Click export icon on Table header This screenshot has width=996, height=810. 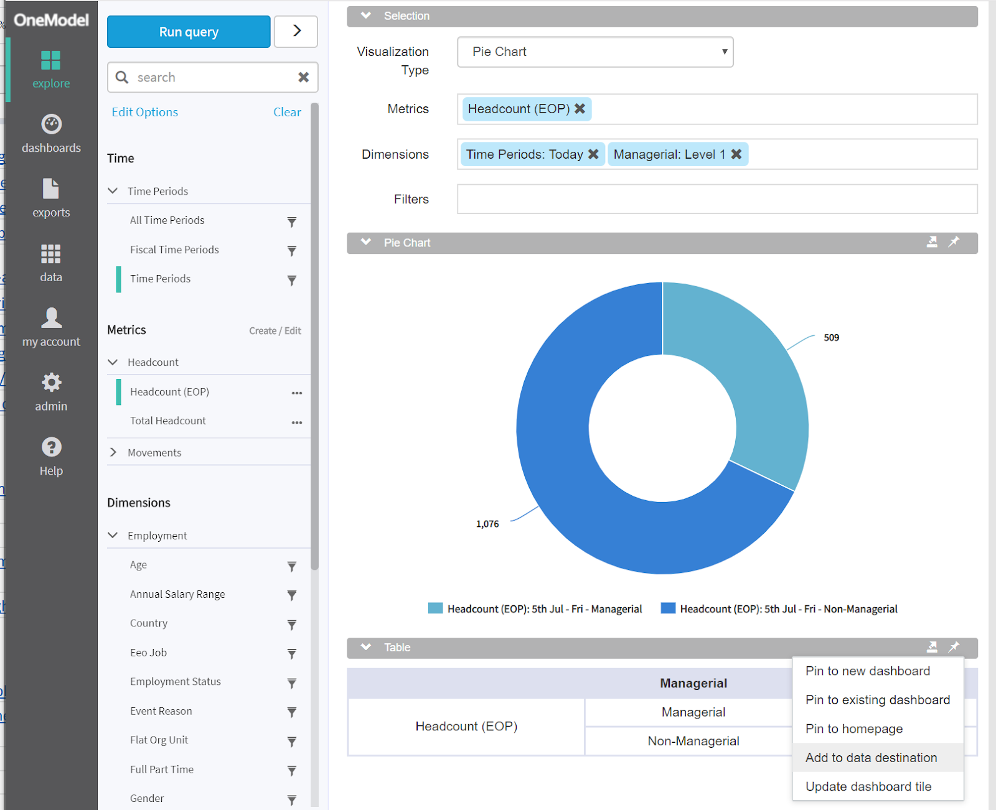click(x=932, y=647)
